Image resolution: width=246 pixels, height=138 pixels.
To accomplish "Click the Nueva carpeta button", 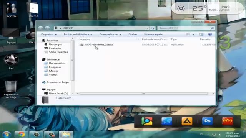I will 153,34.
